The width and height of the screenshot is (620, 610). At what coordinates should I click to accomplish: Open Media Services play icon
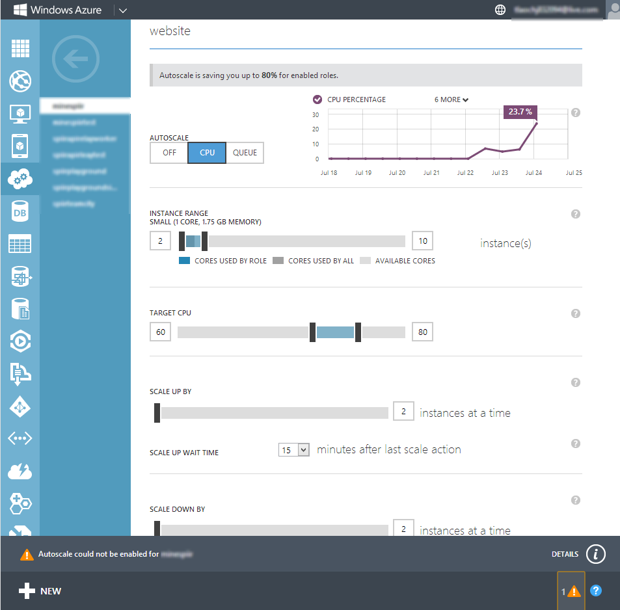click(20, 341)
